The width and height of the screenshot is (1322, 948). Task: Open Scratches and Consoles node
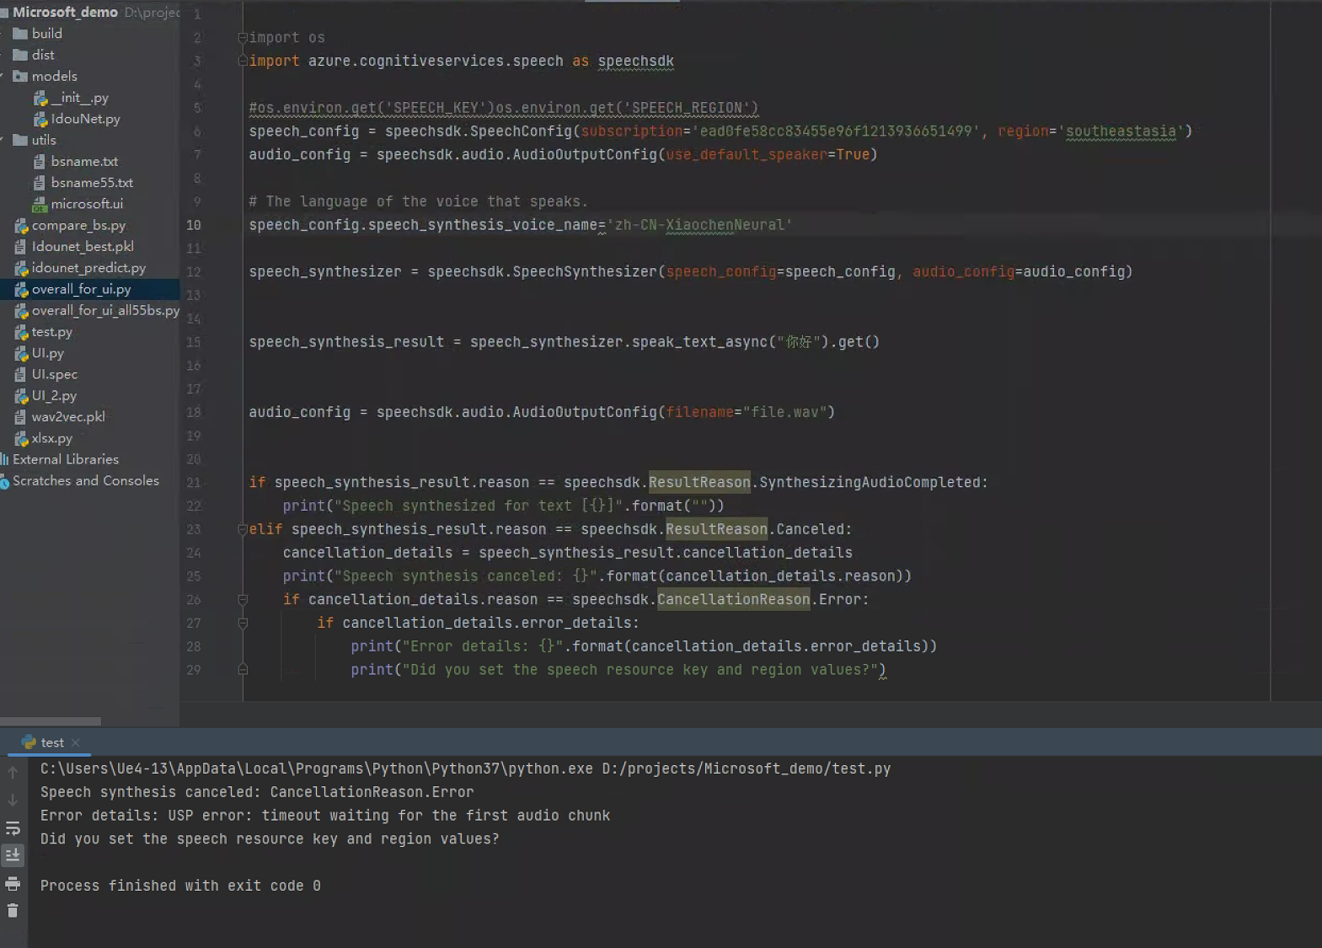coord(86,480)
